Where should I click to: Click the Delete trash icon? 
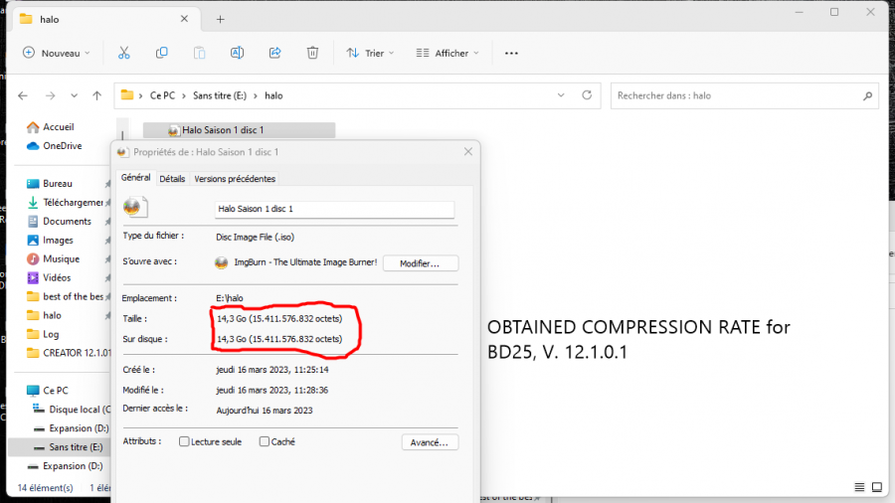coord(312,53)
